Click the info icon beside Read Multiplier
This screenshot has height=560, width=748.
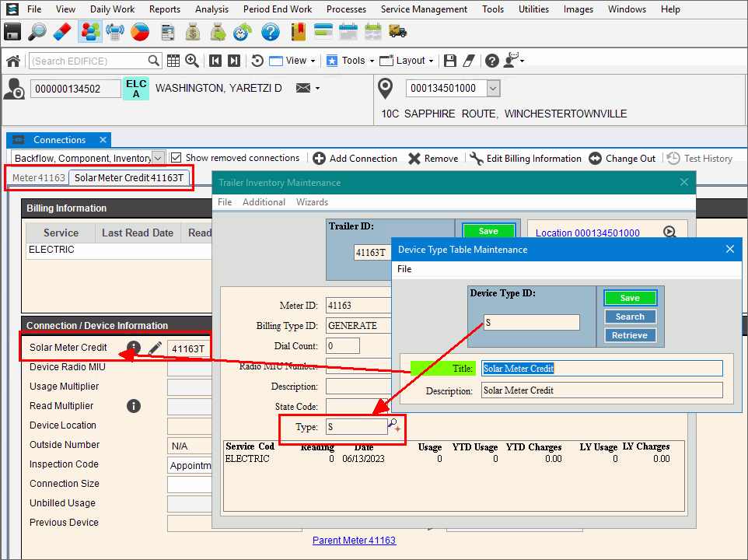pos(134,406)
